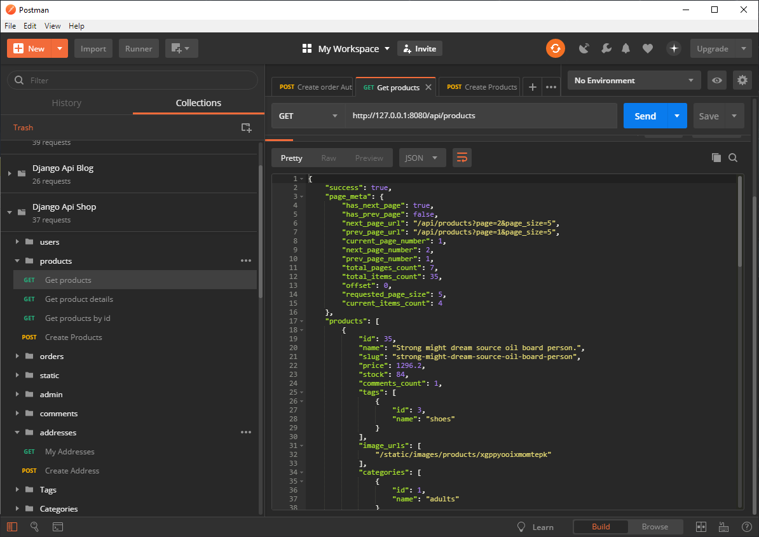The image size is (759, 537).
Task: Open products folder more actions dots
Action: [246, 261]
